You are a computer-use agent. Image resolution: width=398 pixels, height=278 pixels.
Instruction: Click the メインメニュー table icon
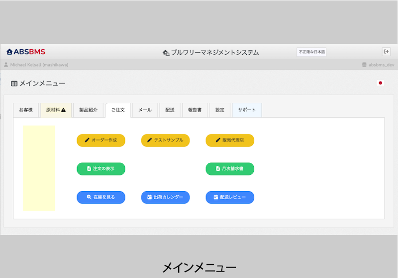14,83
